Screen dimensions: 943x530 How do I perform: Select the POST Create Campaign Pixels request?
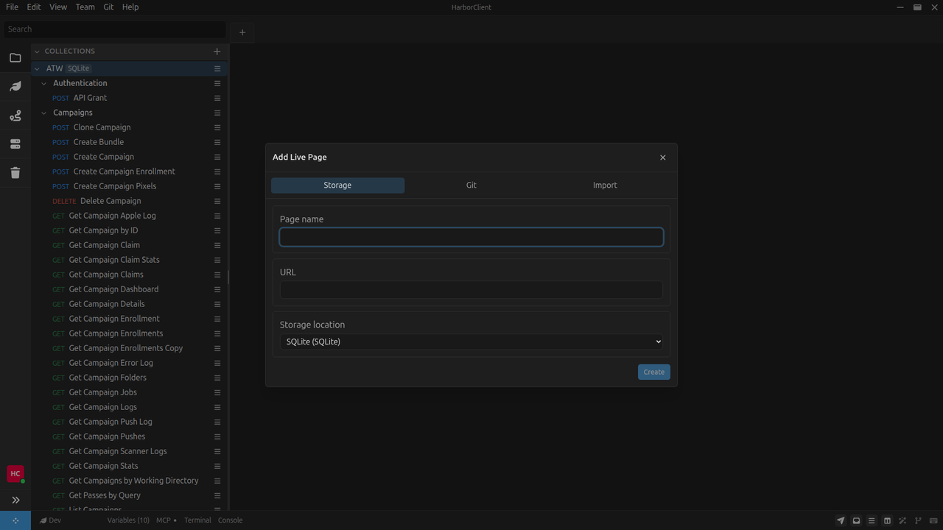point(130,186)
